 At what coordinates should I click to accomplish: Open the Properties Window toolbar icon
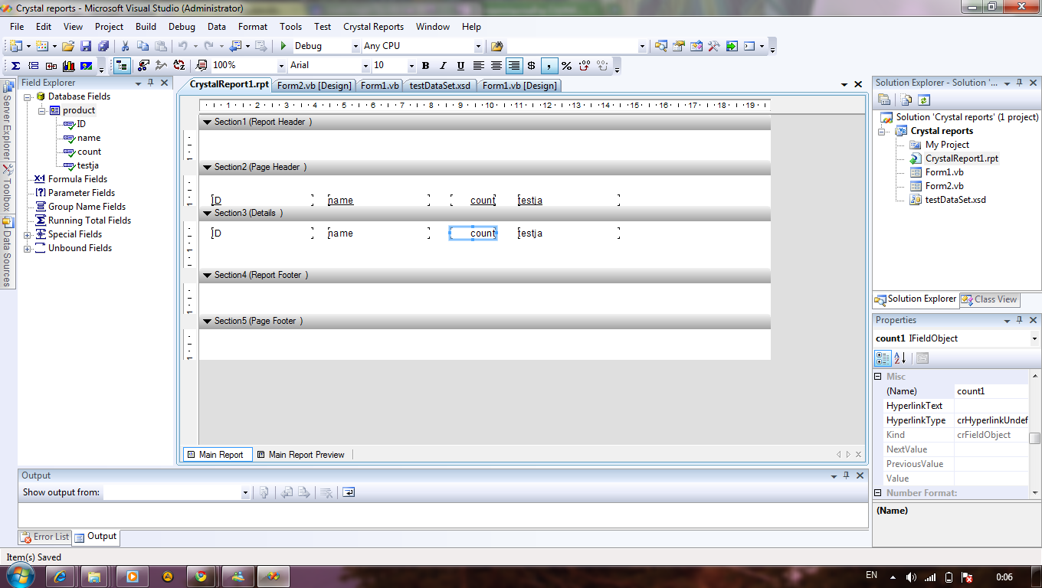[678, 46]
